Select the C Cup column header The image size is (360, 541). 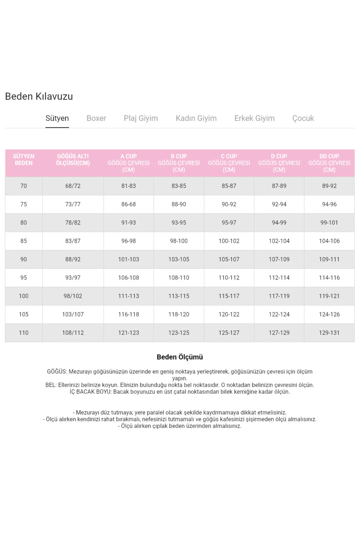tap(229, 163)
